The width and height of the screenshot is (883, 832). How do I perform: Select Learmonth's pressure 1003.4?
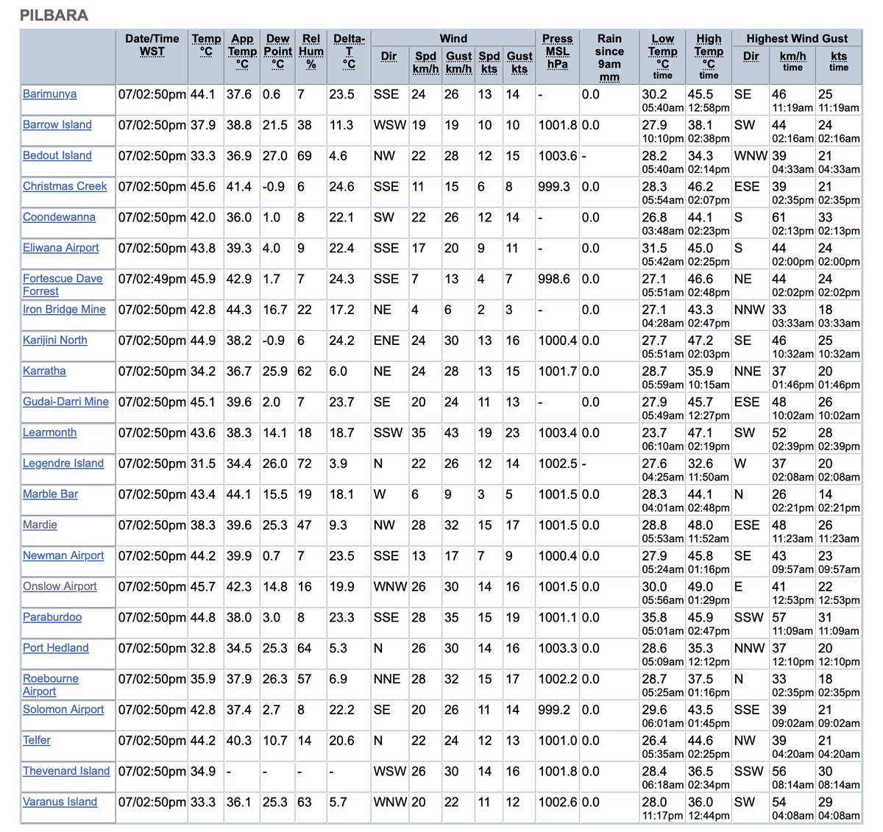click(558, 433)
